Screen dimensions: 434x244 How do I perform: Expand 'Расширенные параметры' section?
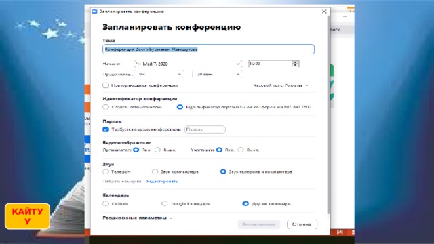pyautogui.click(x=137, y=218)
